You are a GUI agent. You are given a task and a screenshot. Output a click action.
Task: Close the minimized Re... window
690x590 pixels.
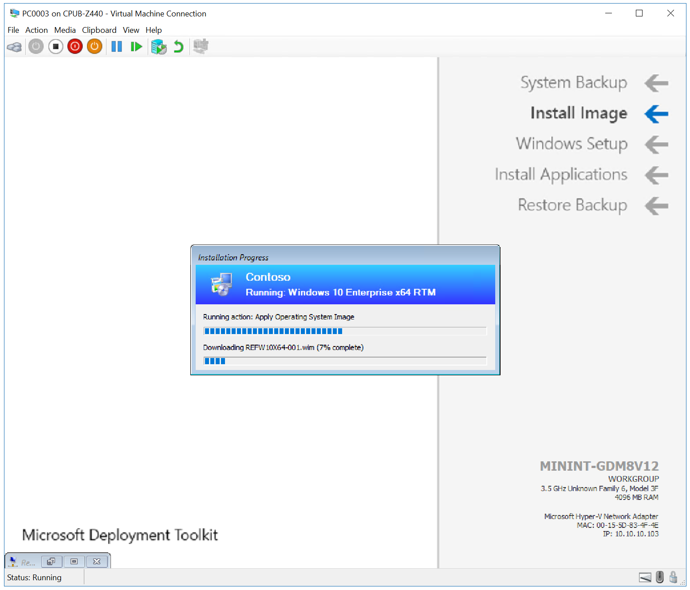(97, 561)
